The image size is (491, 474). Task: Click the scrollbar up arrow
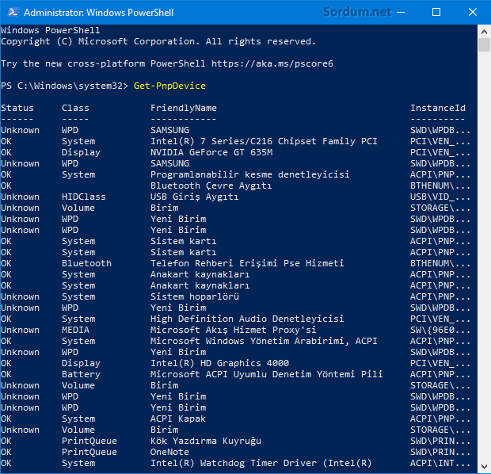coord(484,32)
